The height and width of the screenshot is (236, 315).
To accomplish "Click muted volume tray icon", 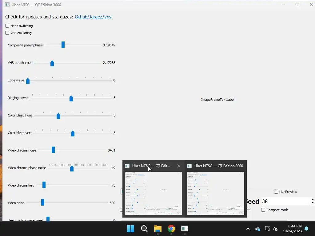I will pos(275,229).
